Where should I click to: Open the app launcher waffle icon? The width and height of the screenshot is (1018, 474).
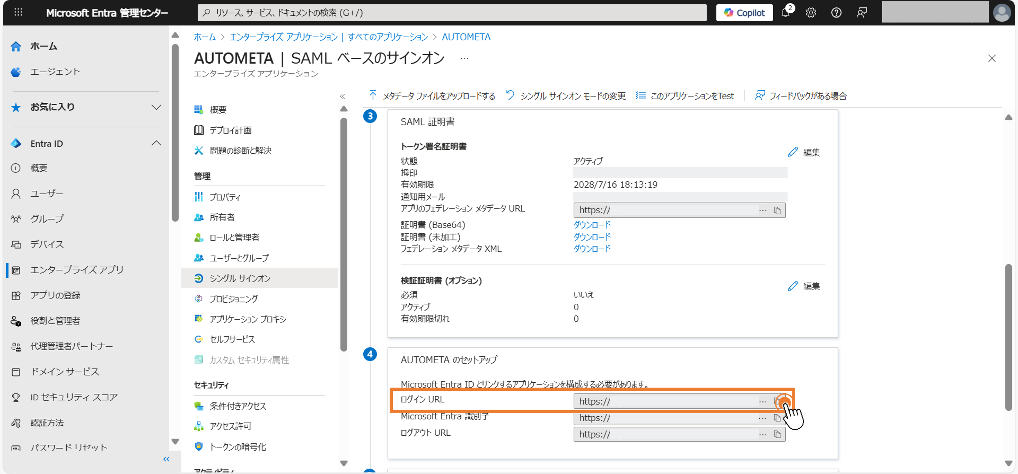pyautogui.click(x=18, y=12)
